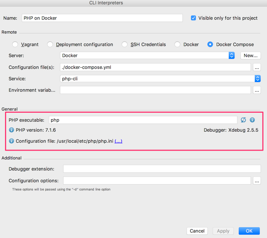Open the Server dropdown showing Docker

147,56
